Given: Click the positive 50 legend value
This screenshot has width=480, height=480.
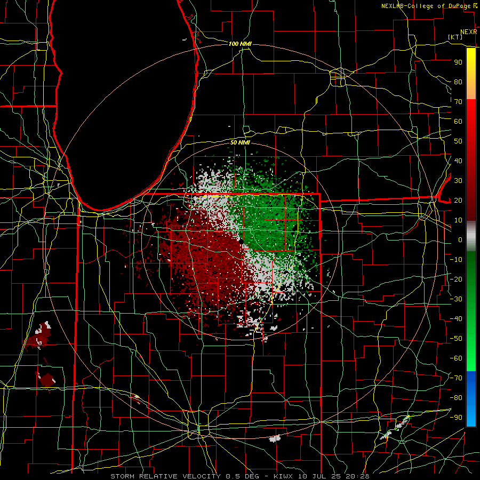Looking at the screenshot, I should (x=458, y=141).
